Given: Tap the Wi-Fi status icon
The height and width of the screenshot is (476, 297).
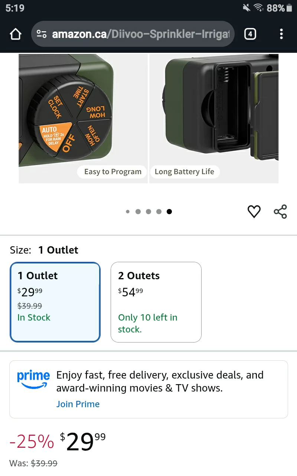Looking at the screenshot, I should [258, 8].
